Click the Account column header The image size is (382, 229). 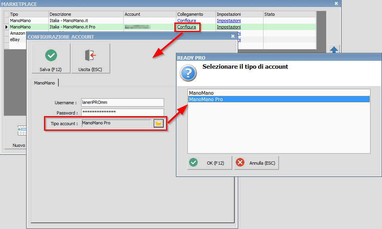tap(150, 14)
